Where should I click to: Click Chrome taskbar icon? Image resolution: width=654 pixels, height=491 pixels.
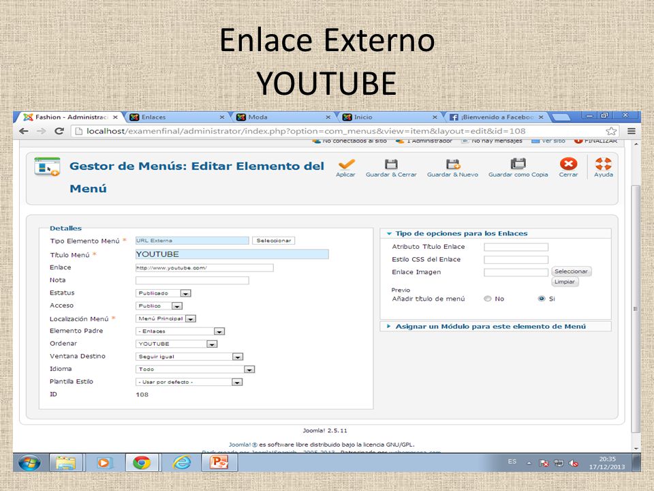[142, 462]
